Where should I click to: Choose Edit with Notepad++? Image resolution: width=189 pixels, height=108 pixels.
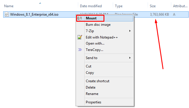point(101,37)
